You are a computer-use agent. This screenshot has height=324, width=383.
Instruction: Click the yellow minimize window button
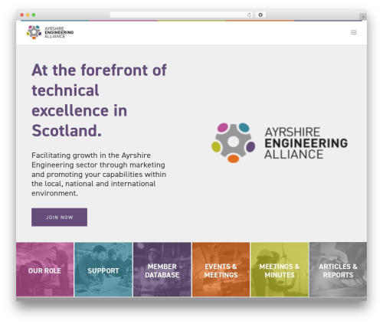28,15
